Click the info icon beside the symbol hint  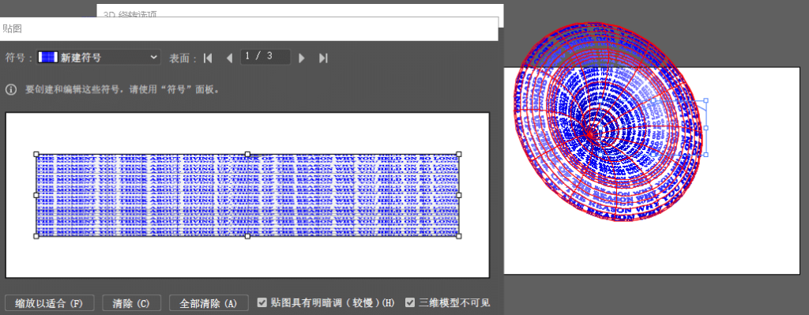(x=11, y=90)
